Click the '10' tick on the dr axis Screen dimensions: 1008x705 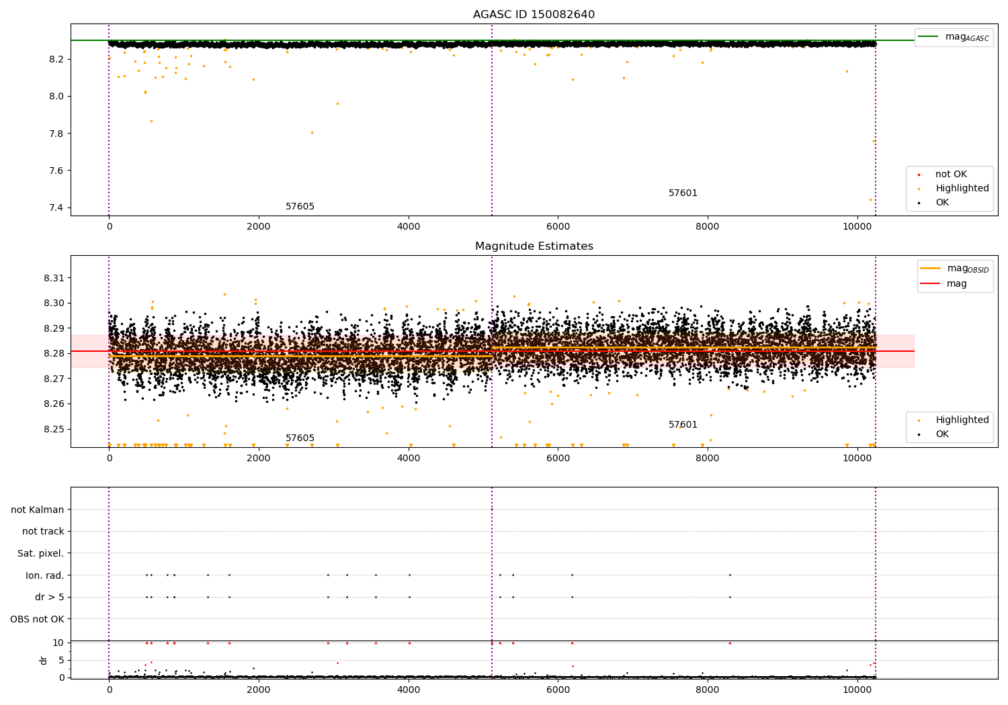coord(58,643)
